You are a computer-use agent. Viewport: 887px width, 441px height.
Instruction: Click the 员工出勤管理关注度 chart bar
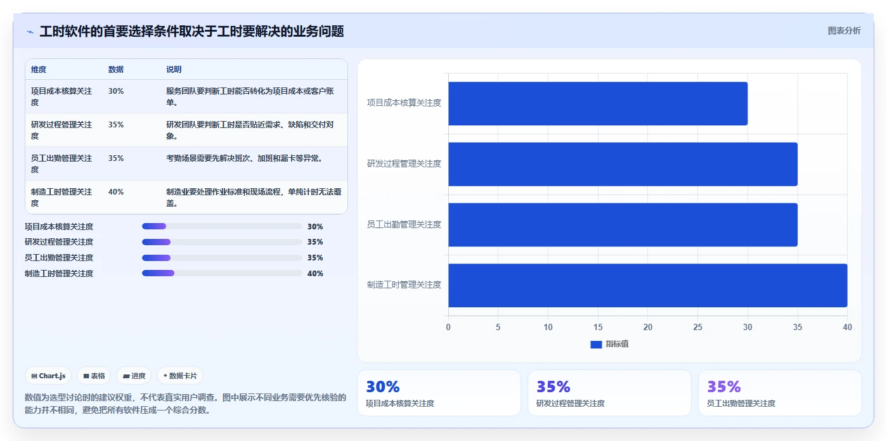pos(623,225)
